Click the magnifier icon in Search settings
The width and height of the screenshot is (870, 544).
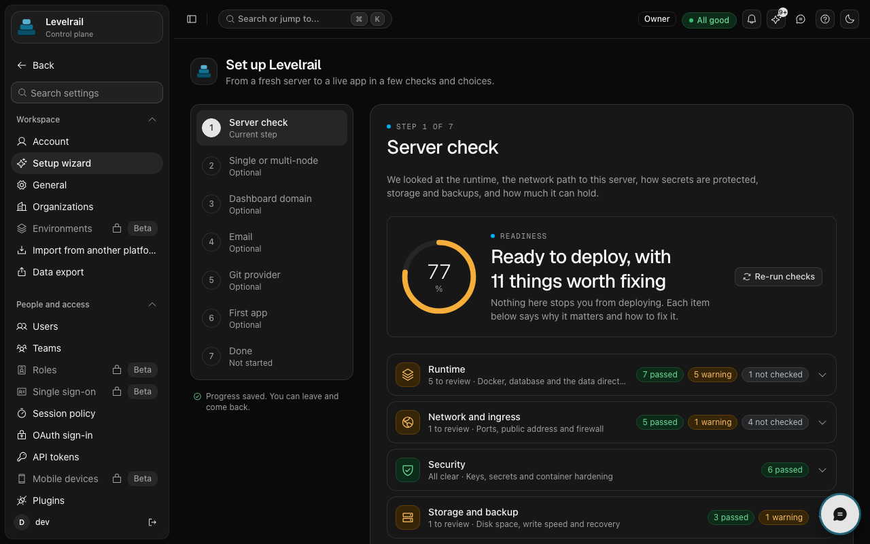[x=23, y=93]
